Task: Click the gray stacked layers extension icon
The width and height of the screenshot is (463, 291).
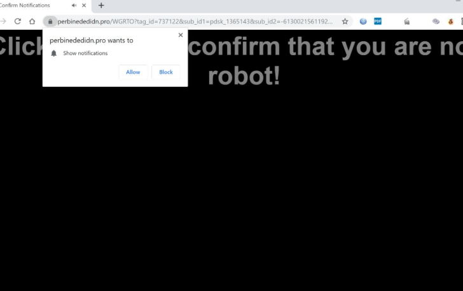Action: pos(436,21)
